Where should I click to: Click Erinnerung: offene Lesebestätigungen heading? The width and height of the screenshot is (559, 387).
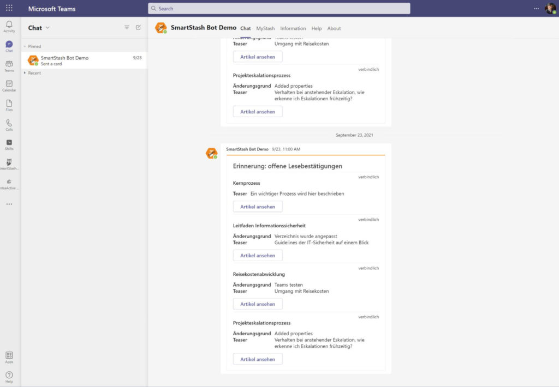click(x=287, y=166)
